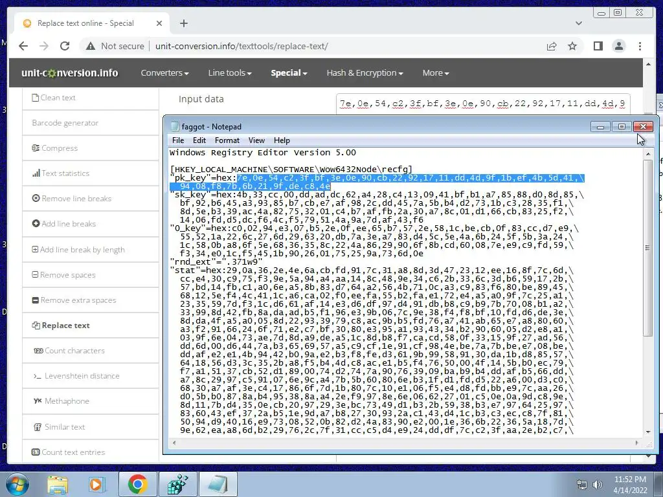Reload the page in Chrome
This screenshot has height=497, width=663.
click(65, 46)
